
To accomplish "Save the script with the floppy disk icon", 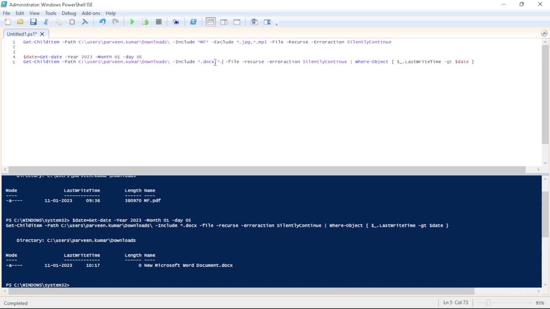I will pos(33,22).
